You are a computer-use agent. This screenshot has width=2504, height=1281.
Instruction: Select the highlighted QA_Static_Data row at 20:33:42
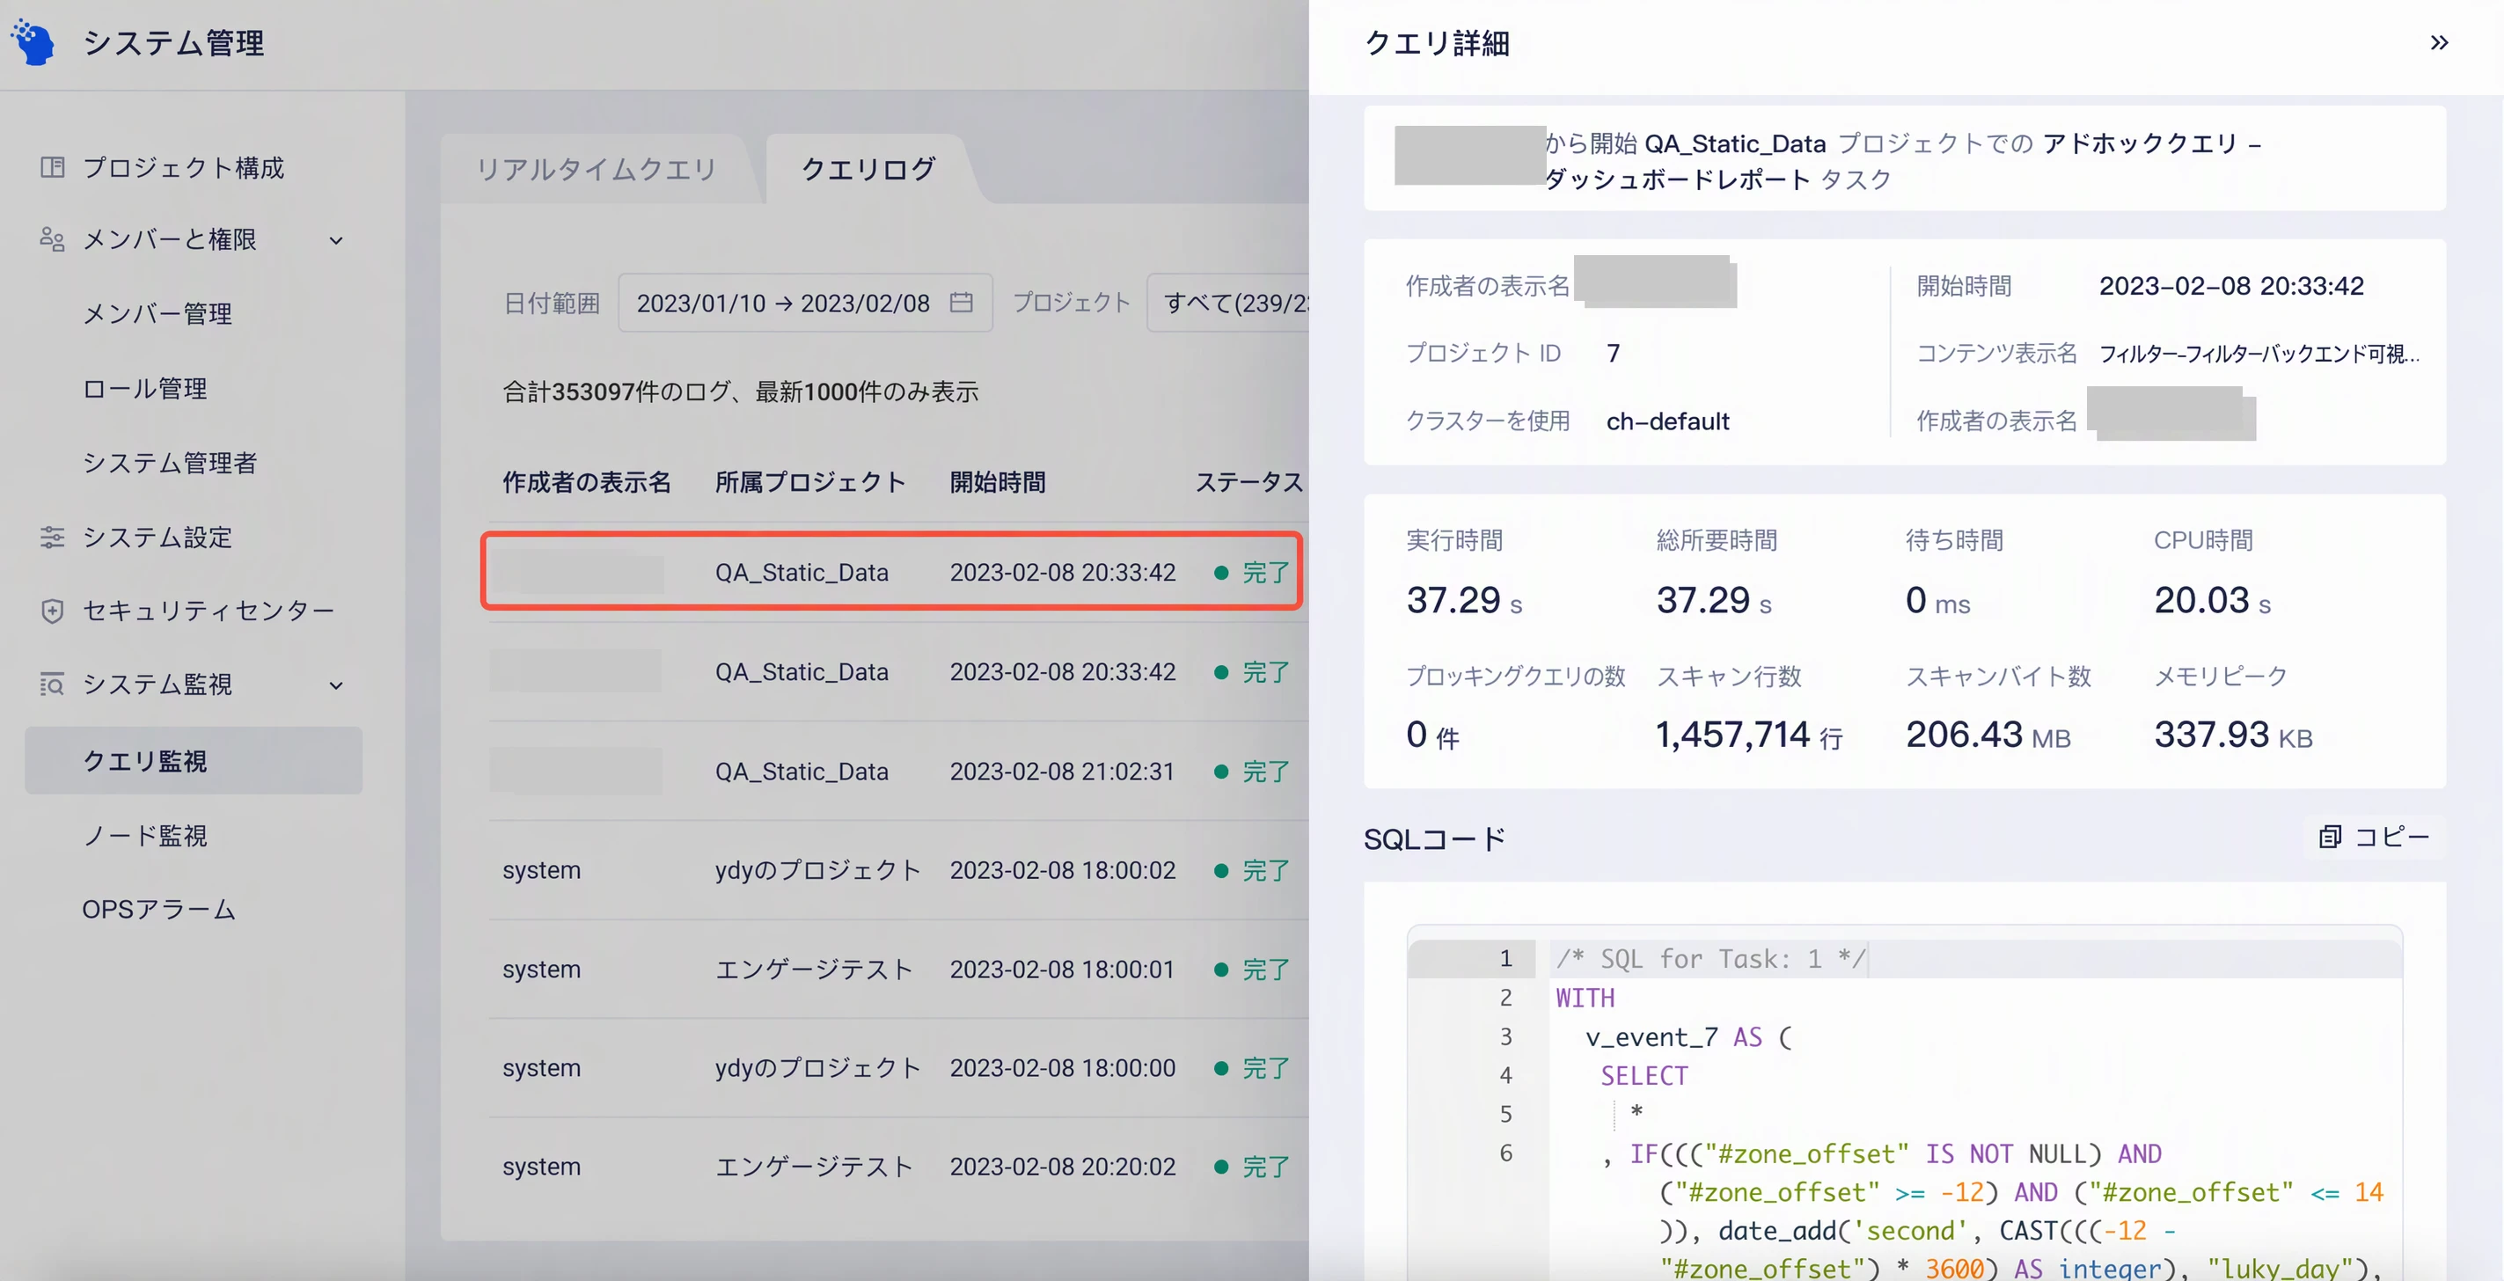click(x=891, y=572)
